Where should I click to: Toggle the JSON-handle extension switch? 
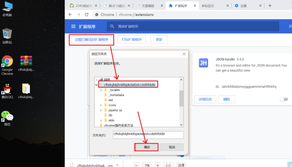point(284,99)
